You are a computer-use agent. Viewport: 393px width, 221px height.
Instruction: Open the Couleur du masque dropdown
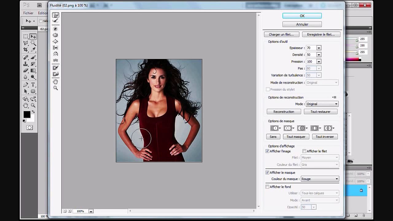pyautogui.click(x=320, y=179)
